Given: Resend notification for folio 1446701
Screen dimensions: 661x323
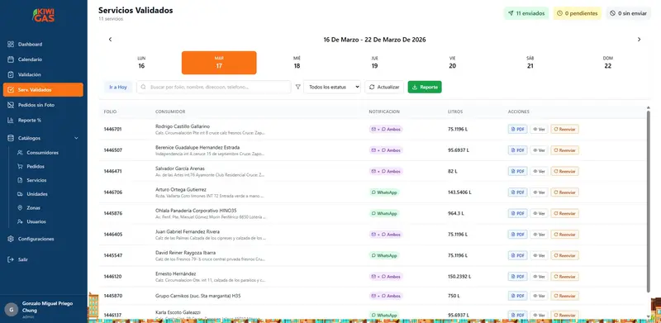Looking at the screenshot, I should pyautogui.click(x=564, y=129).
